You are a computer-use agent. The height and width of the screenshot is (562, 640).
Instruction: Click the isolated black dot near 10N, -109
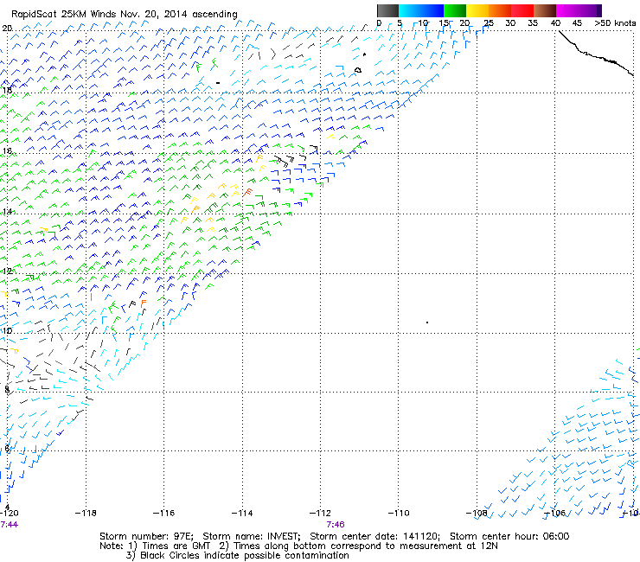coord(427,323)
